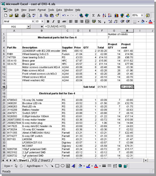
Task: Open the 85% zoom dropdown
Action: (142, 15)
